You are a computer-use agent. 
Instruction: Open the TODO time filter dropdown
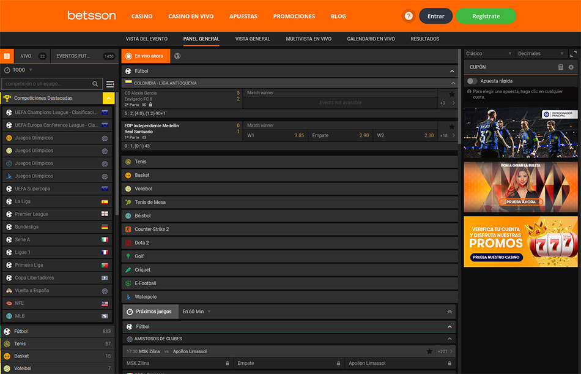[18, 70]
